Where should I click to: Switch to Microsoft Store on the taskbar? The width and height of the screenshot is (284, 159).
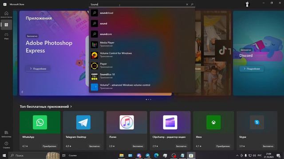191,155
